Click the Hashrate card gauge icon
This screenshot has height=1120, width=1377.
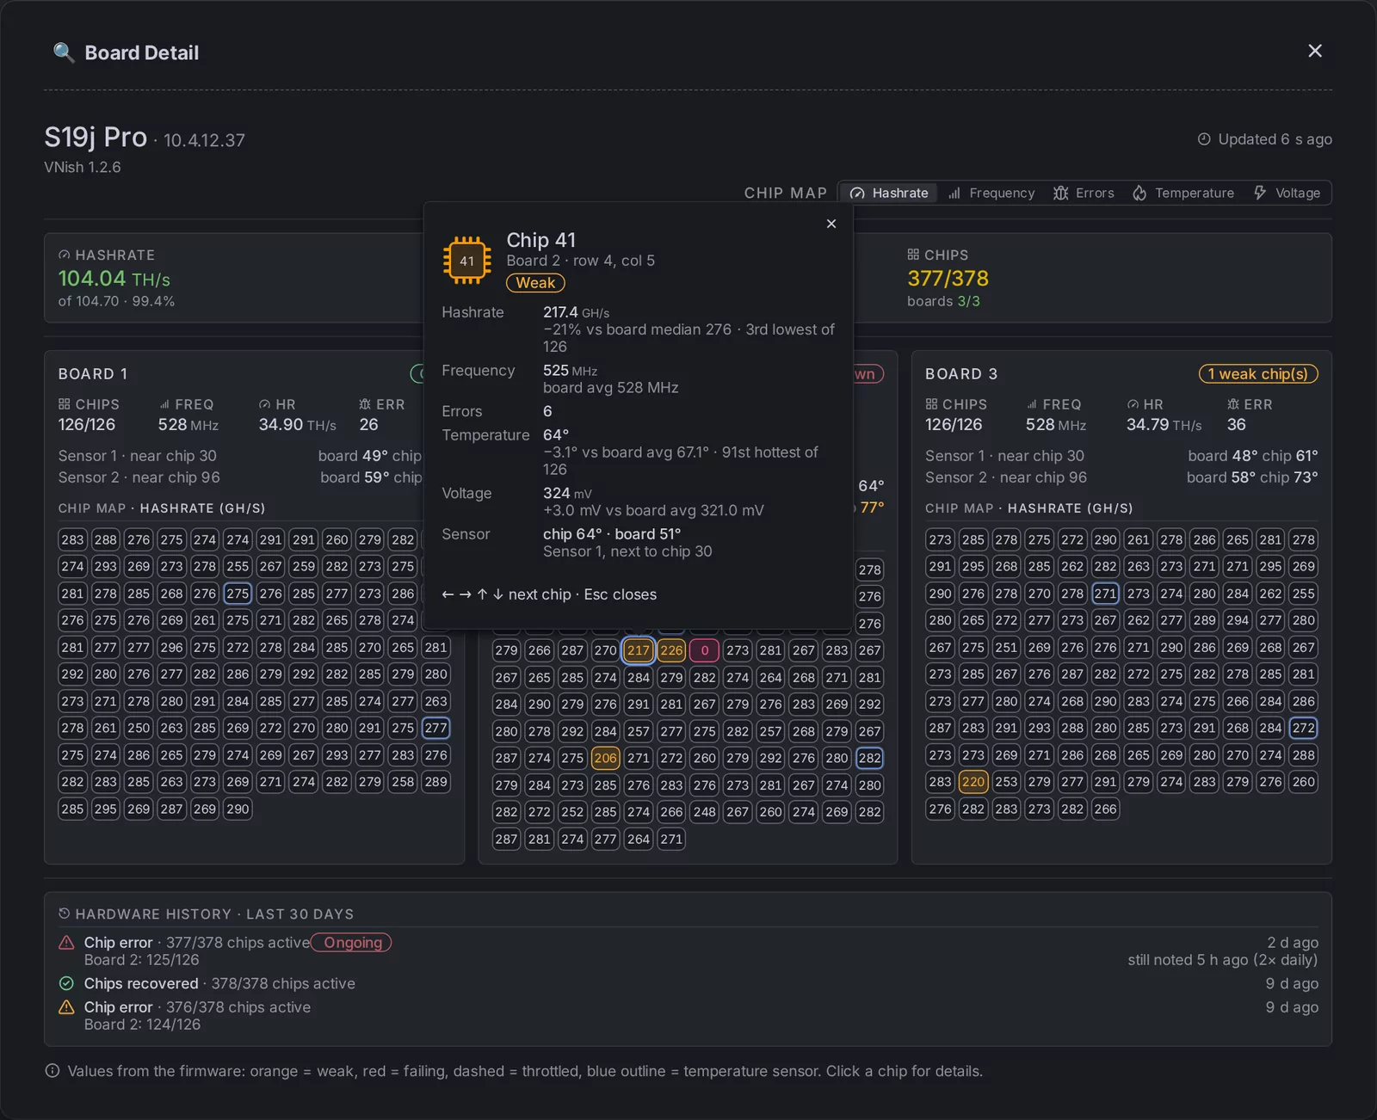(x=64, y=255)
